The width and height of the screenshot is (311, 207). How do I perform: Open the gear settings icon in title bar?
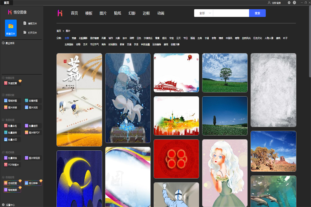[289, 3]
